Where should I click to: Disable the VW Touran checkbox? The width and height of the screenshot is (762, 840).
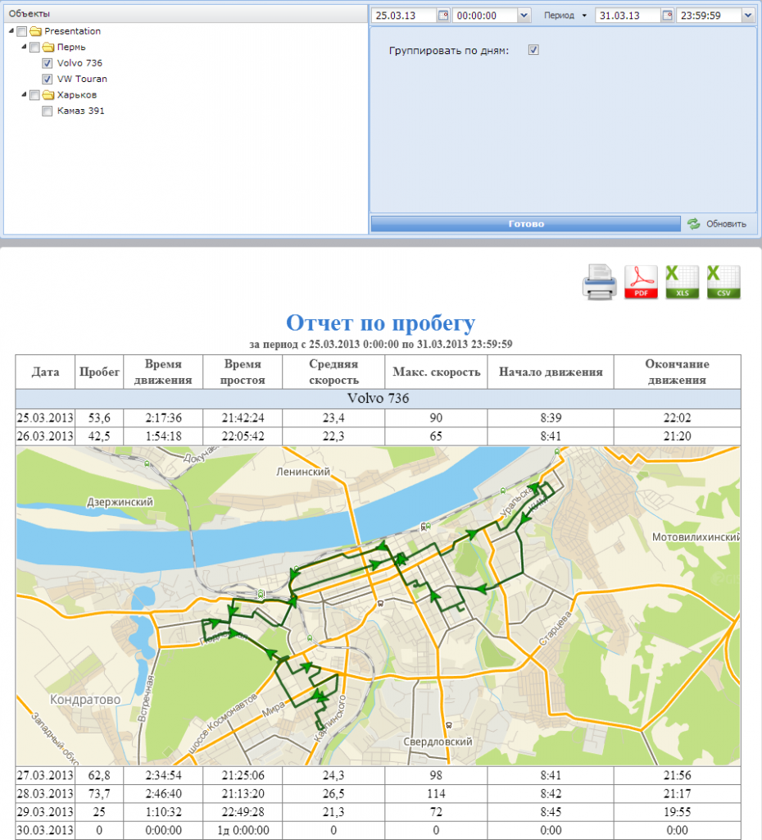point(47,79)
